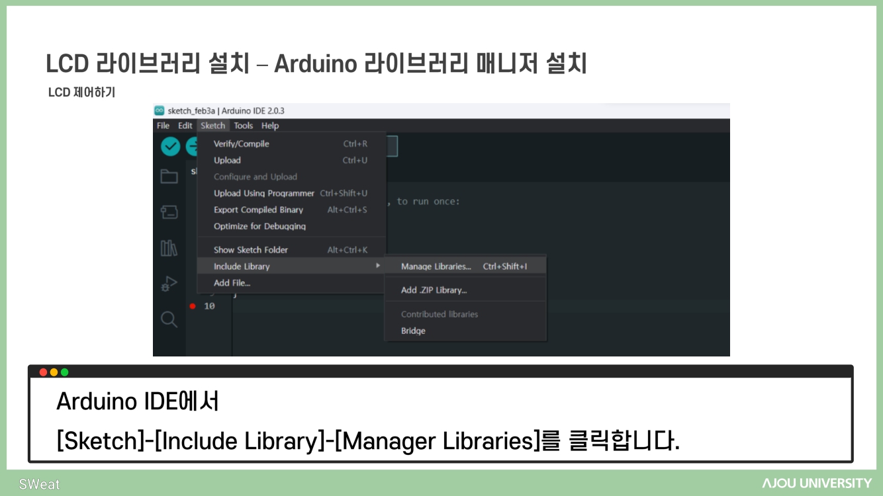Click the AJOU UNIVERSITY footer logo
The height and width of the screenshot is (496, 883).
[817, 483]
